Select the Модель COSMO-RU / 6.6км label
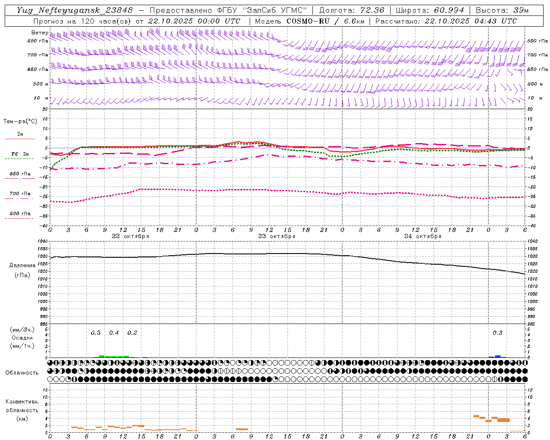Image resolution: width=550 pixels, height=440 pixels. point(310,21)
